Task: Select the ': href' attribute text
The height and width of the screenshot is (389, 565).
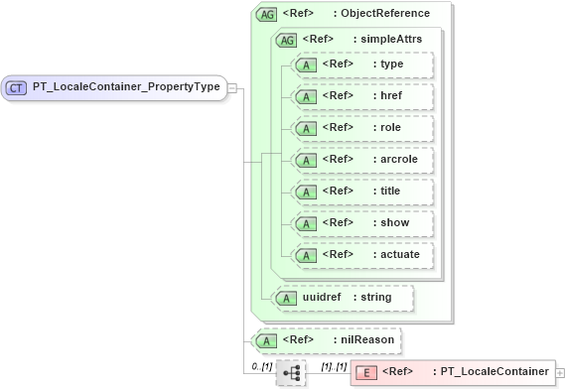Action: 387,96
